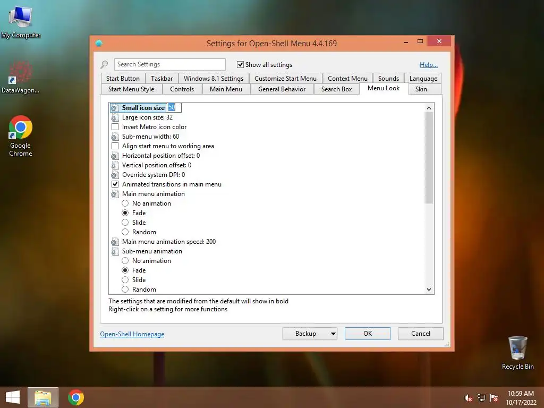544x408 pixels.
Task: Click the gear icon beside Sub-menu width
Action: (x=115, y=137)
